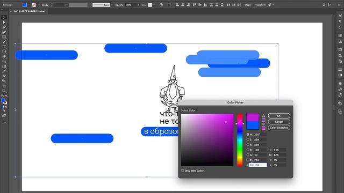Click Change Screen Mode icon

4,116
